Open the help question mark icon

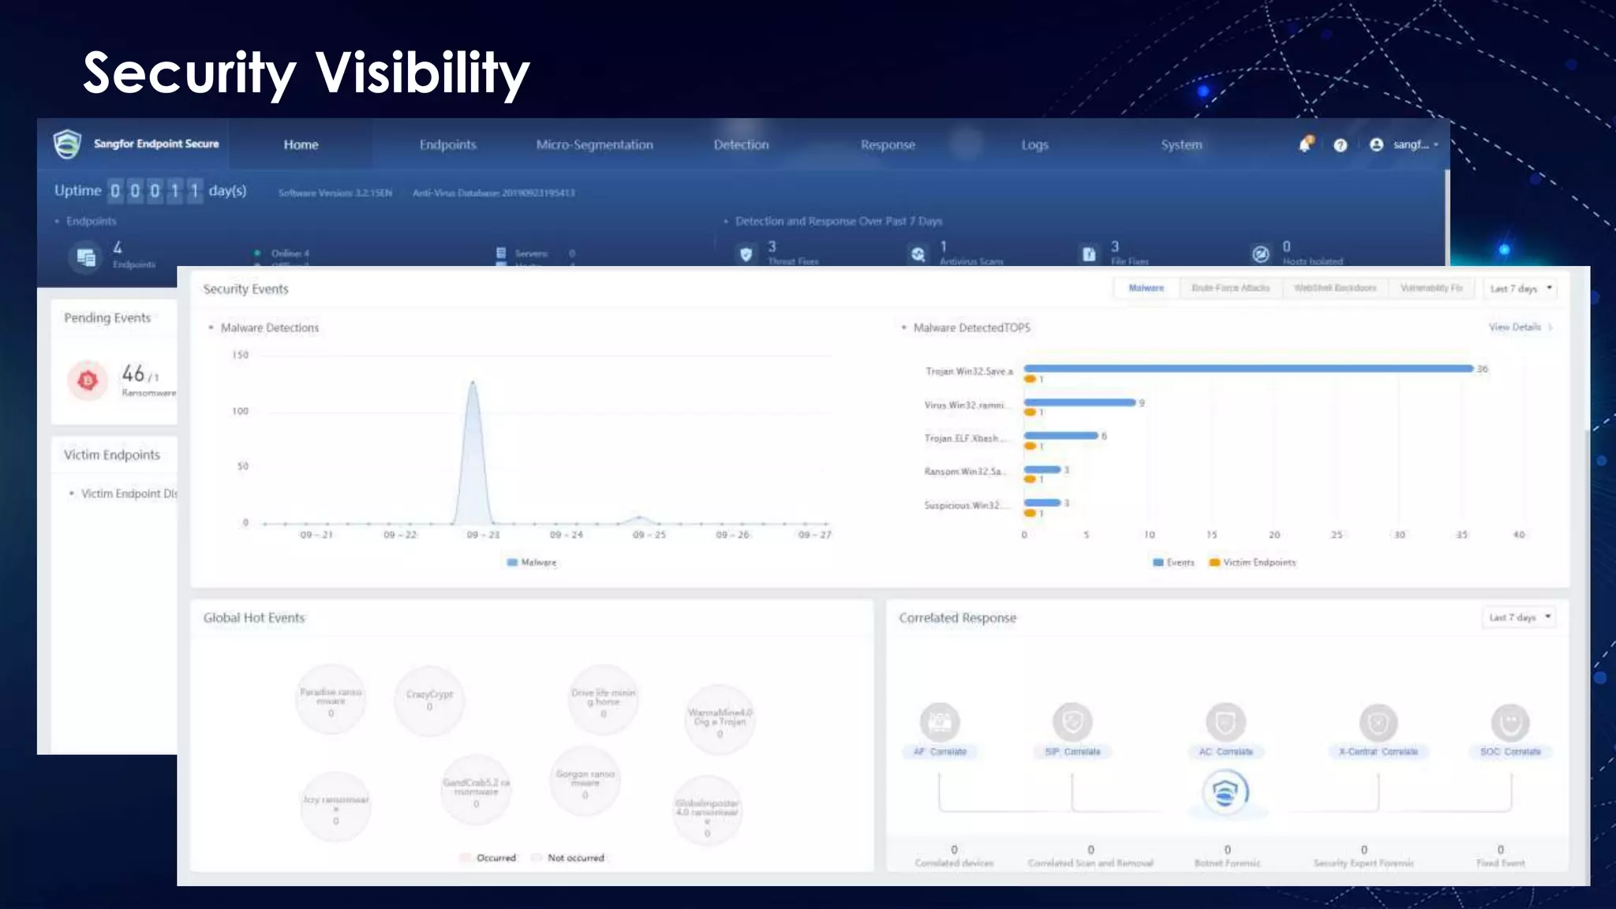1340,145
